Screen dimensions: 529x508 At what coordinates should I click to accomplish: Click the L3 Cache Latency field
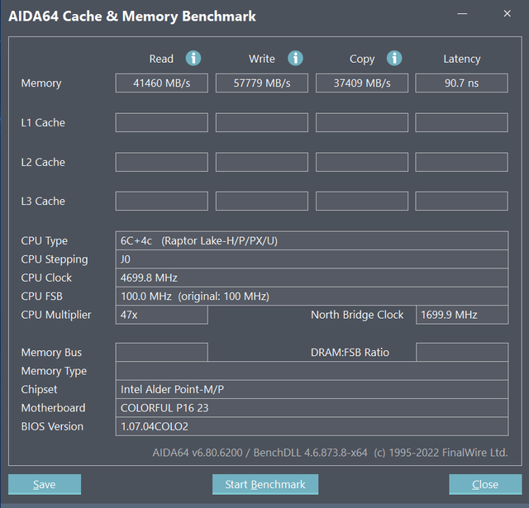(461, 201)
